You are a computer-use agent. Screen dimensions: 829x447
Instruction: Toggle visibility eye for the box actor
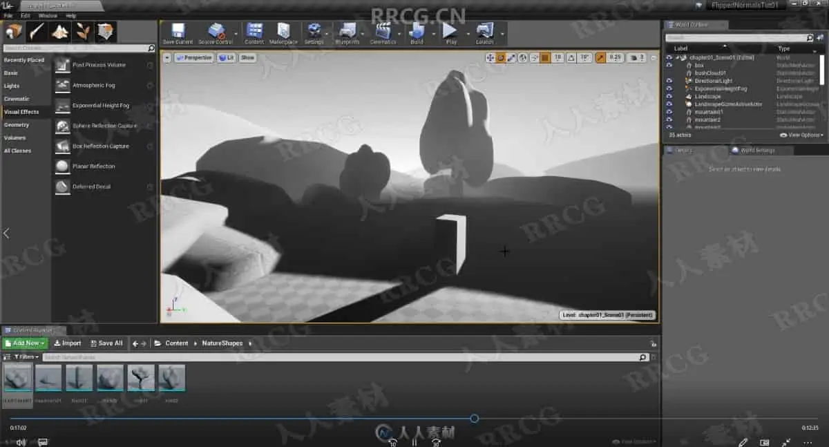(x=669, y=65)
